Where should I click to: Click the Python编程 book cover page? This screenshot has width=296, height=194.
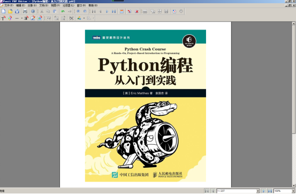pyautogui.click(x=146, y=106)
